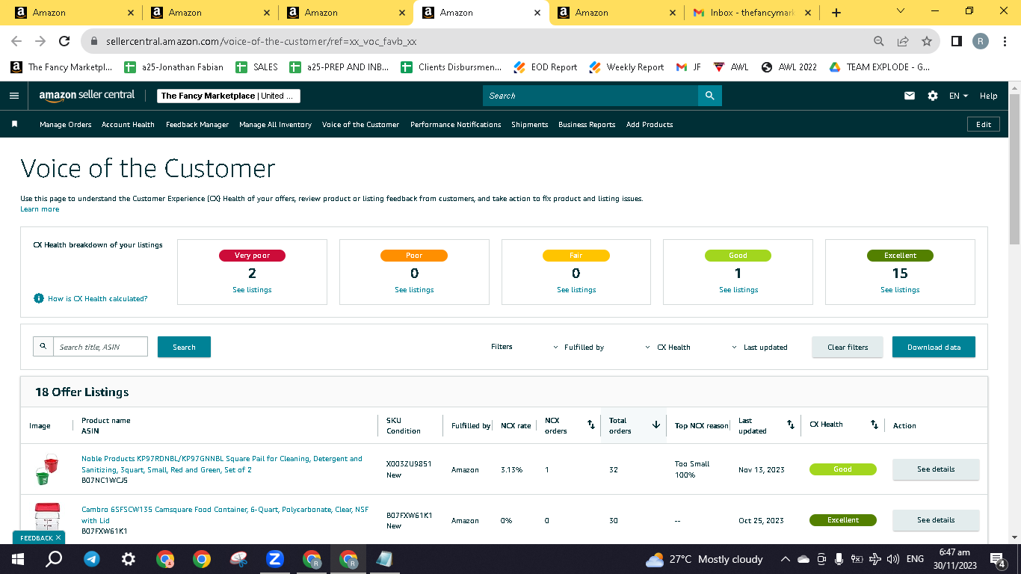Open Windows Start menu
The height and width of the screenshot is (574, 1021).
[x=18, y=559]
